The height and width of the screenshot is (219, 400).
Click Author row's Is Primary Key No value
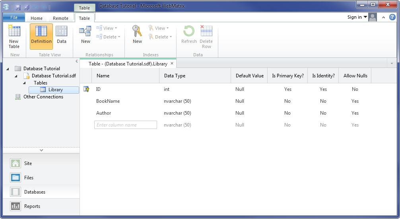pos(287,113)
